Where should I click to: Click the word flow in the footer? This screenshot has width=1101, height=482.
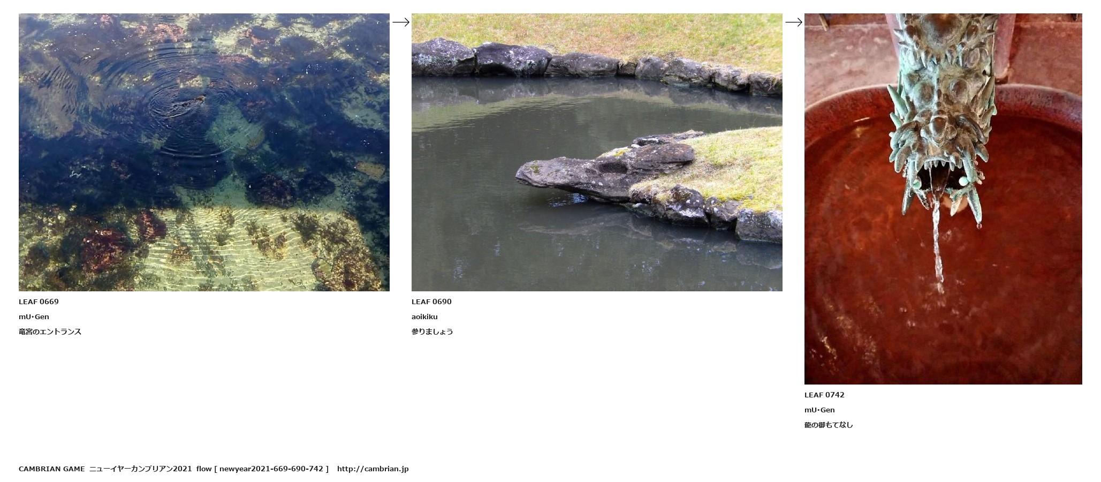[x=204, y=469]
